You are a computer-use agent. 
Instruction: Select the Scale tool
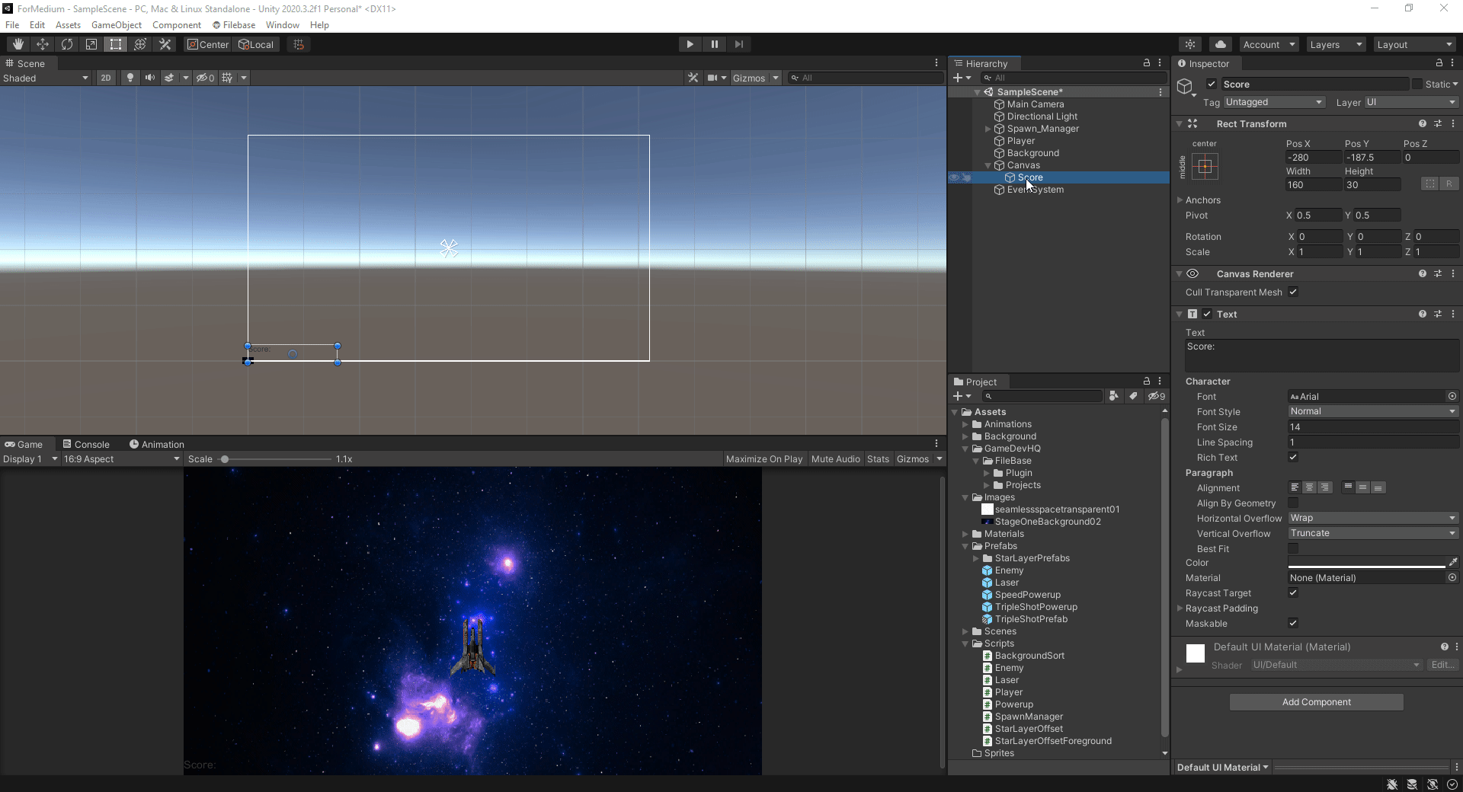(x=91, y=44)
